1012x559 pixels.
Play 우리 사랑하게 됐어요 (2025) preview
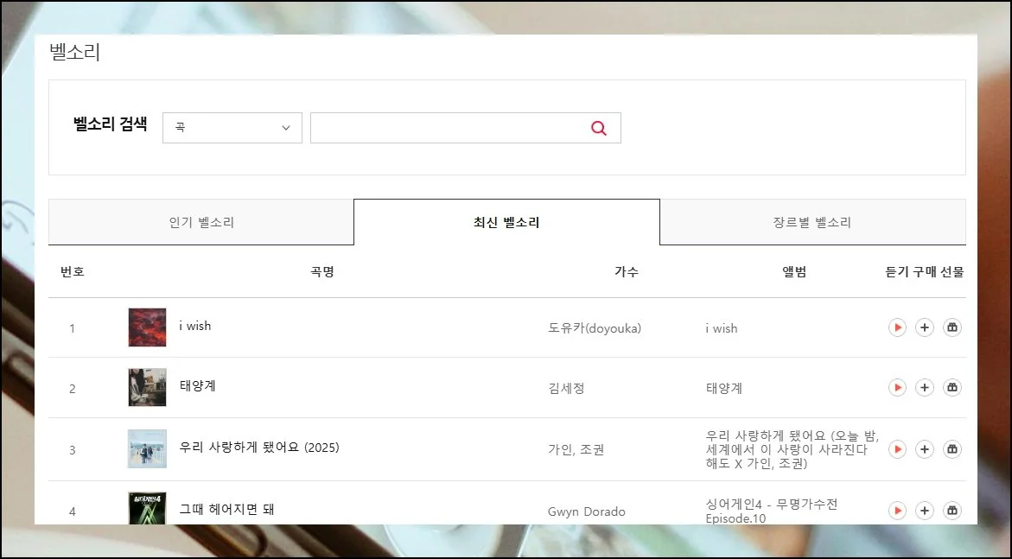click(897, 449)
